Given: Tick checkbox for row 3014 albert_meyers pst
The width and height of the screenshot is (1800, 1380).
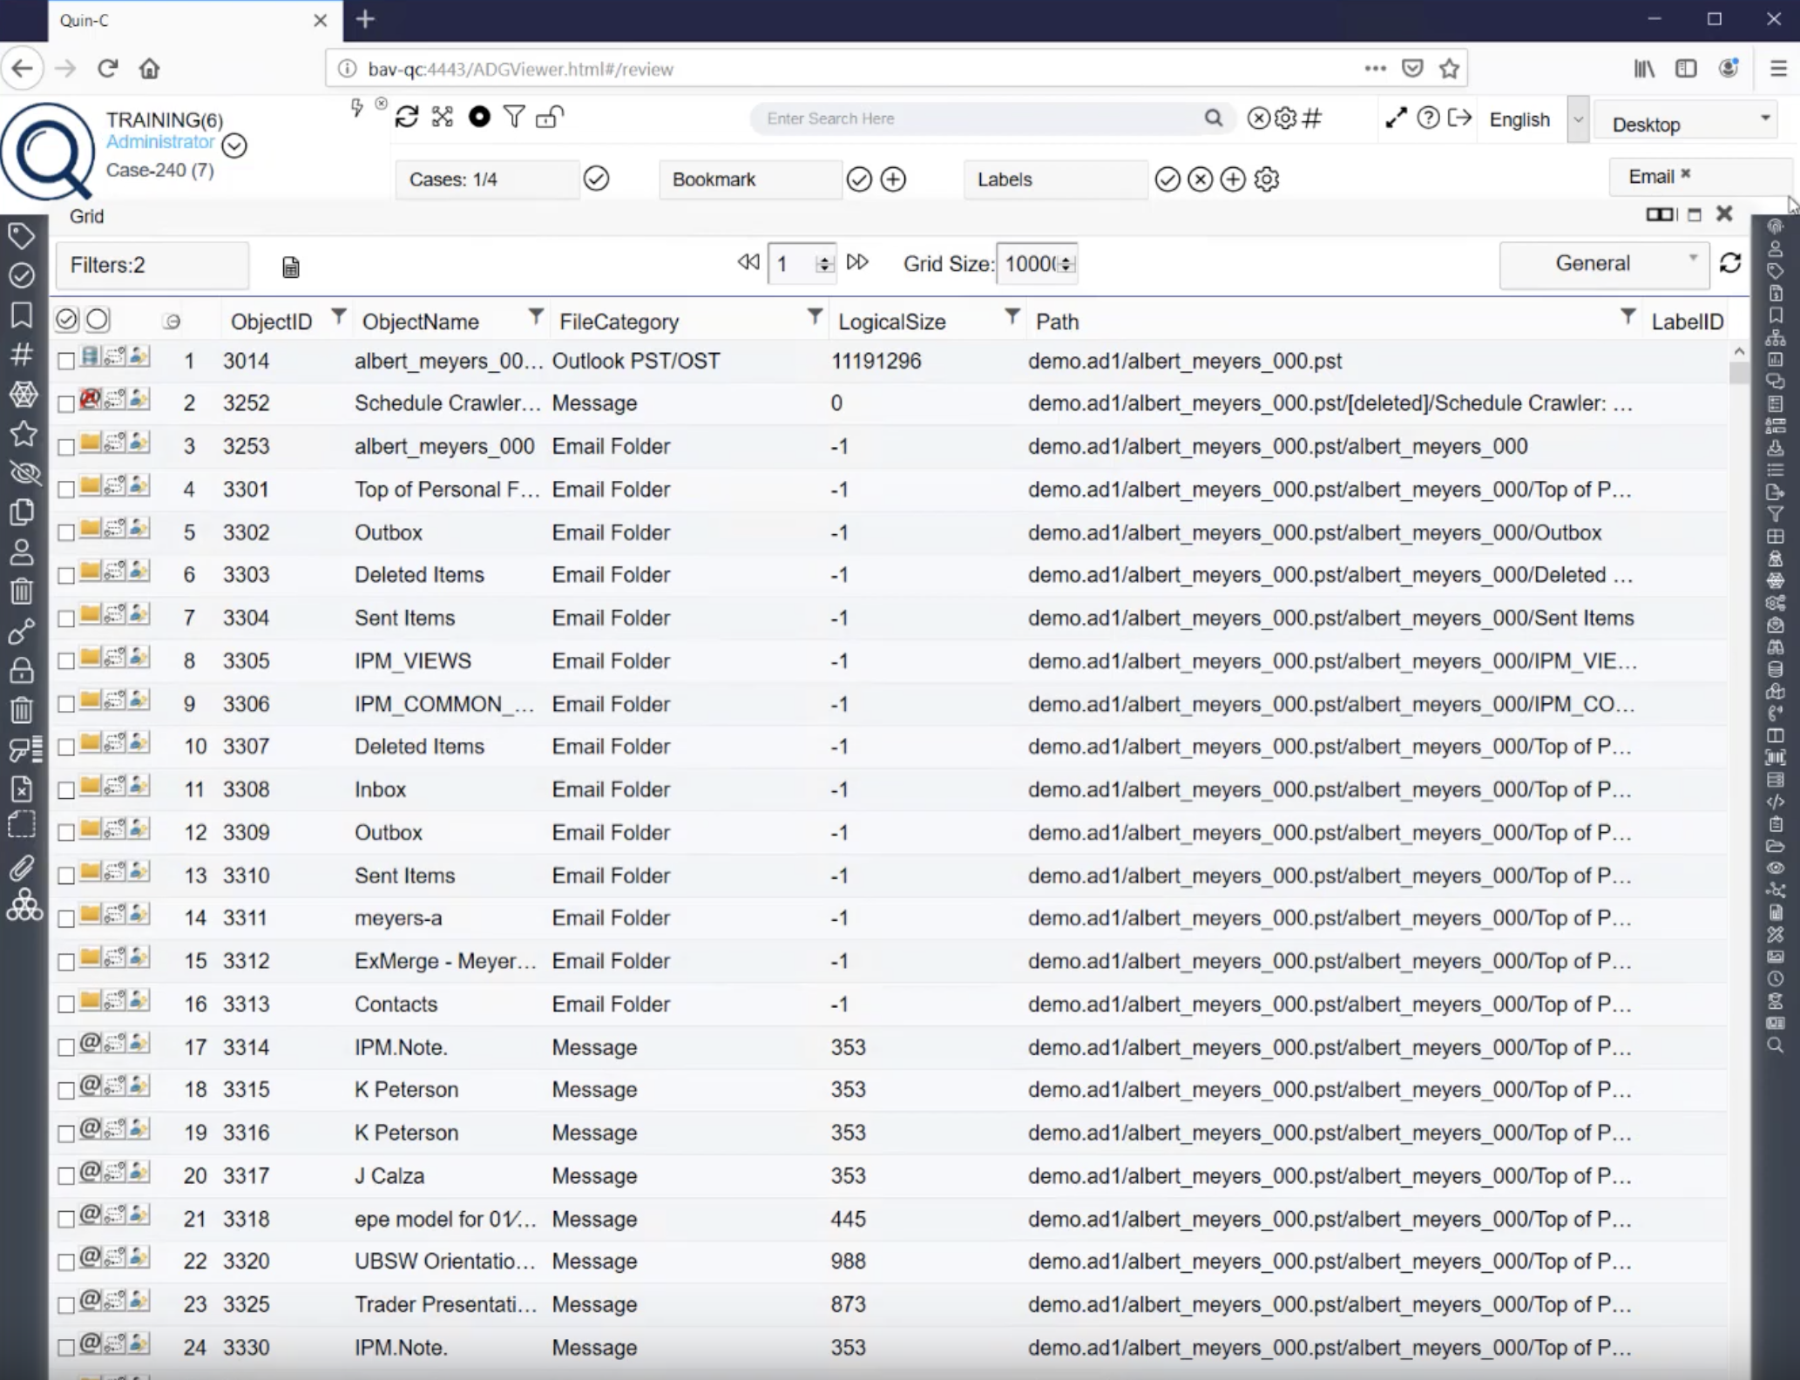Looking at the screenshot, I should click(x=65, y=361).
